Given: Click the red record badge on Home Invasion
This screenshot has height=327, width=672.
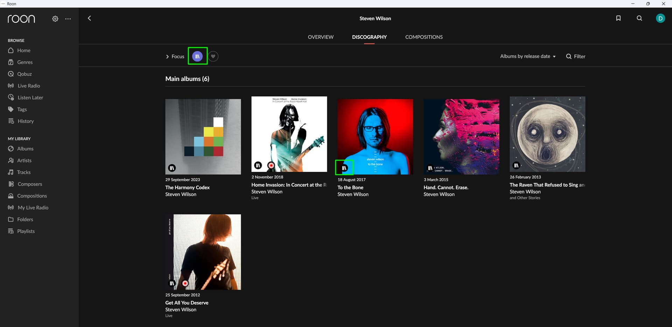Looking at the screenshot, I should [x=271, y=165].
